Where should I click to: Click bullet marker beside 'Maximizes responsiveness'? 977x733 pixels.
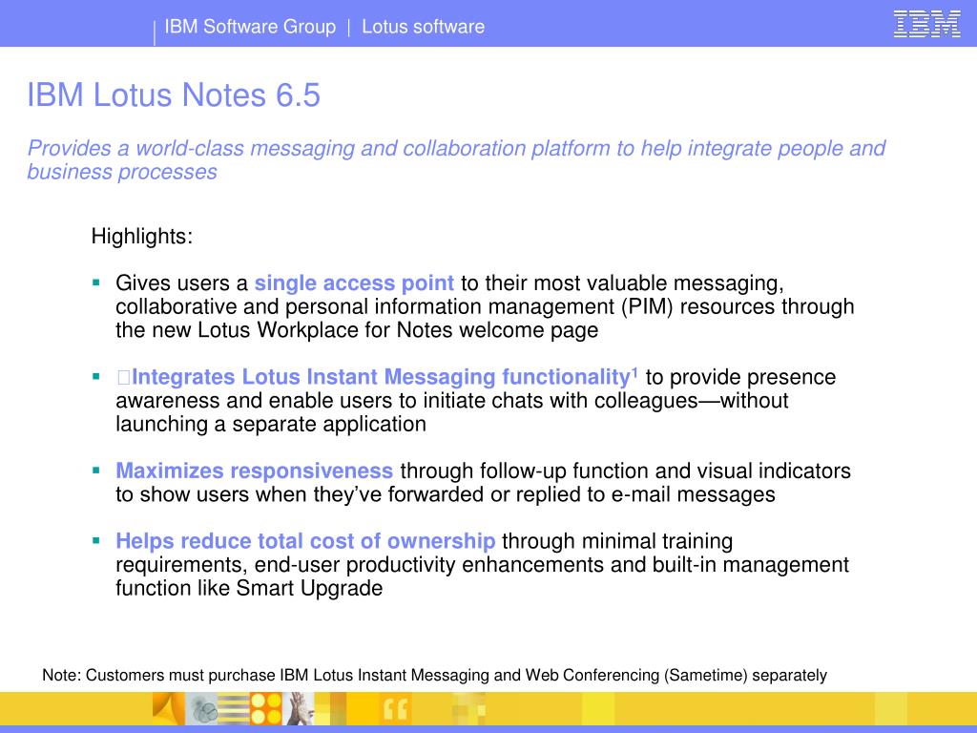[96, 471]
